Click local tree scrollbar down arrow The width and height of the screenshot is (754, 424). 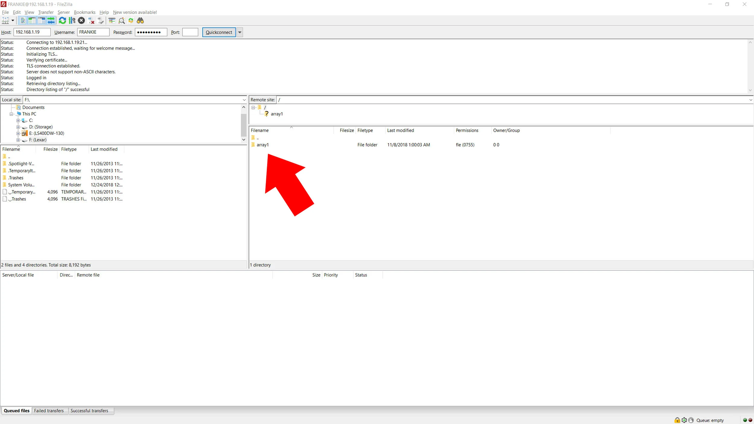point(244,140)
